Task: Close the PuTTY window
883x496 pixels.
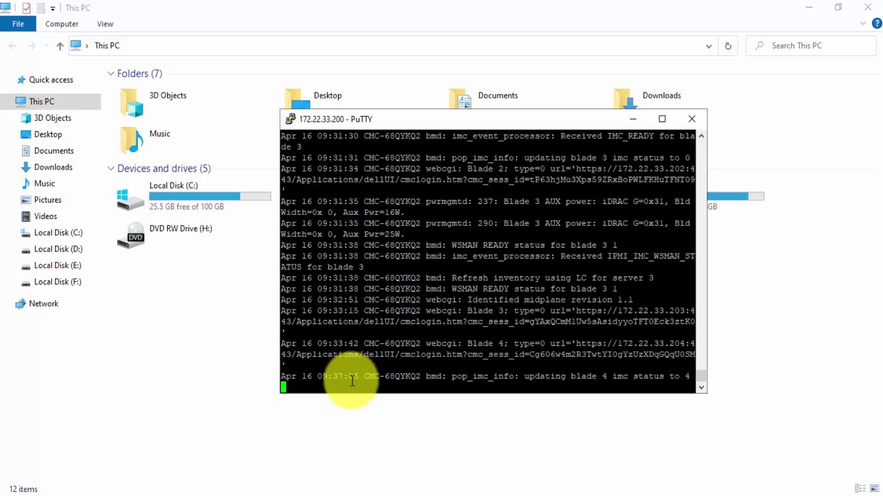Action: [x=692, y=119]
